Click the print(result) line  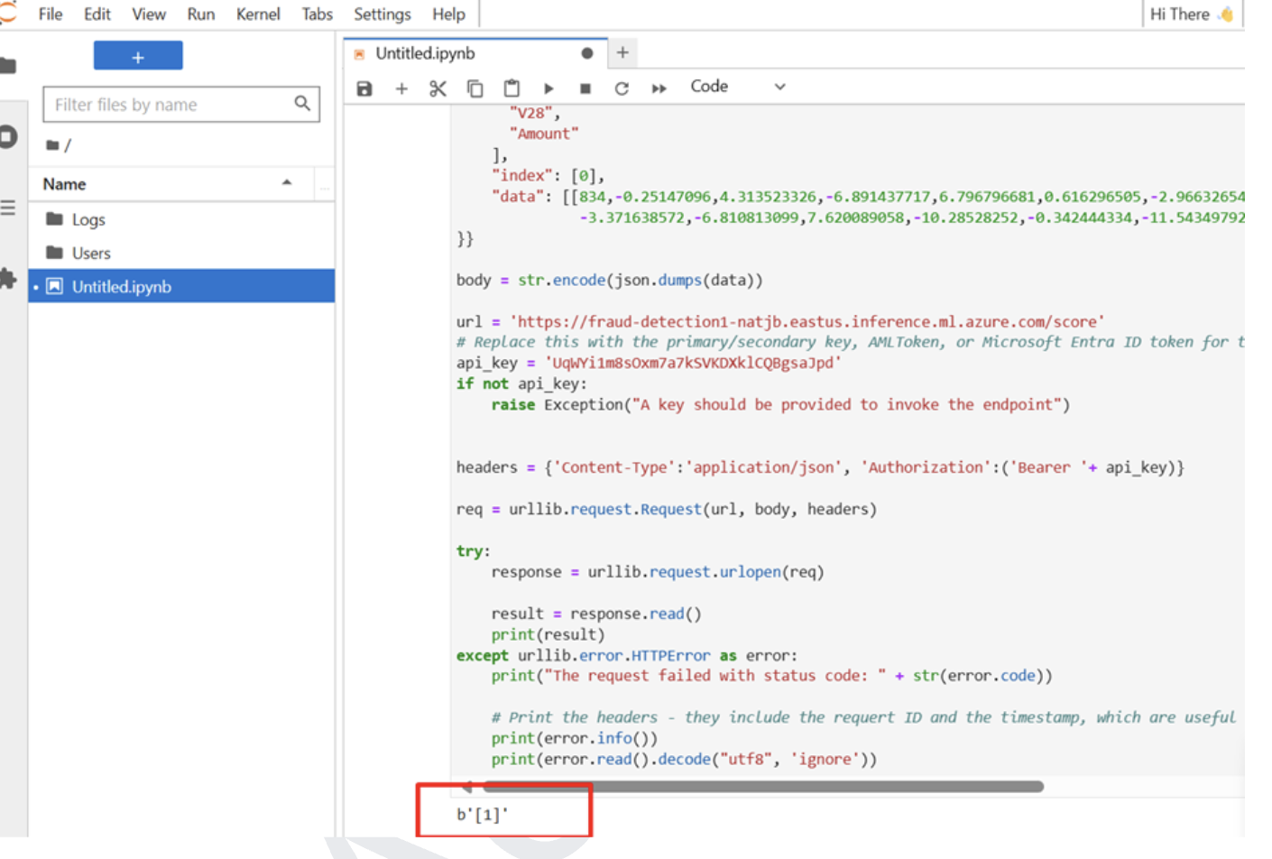pos(548,634)
